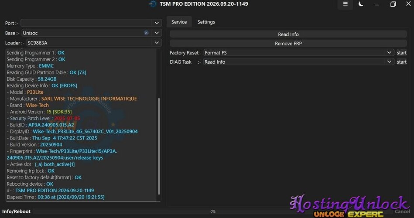This screenshot has height=218, width=414.
Task: Click the Android Version 15 [SDK:35] text
Action: click(x=59, y=112)
